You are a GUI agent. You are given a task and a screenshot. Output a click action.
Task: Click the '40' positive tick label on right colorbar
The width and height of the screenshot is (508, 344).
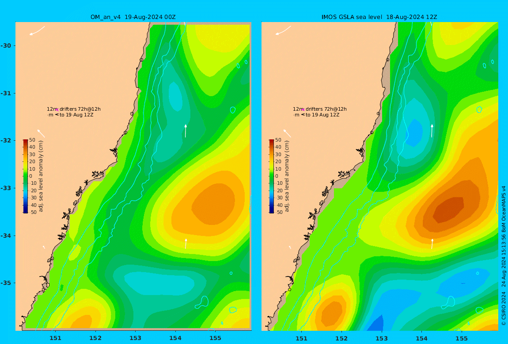(278, 147)
